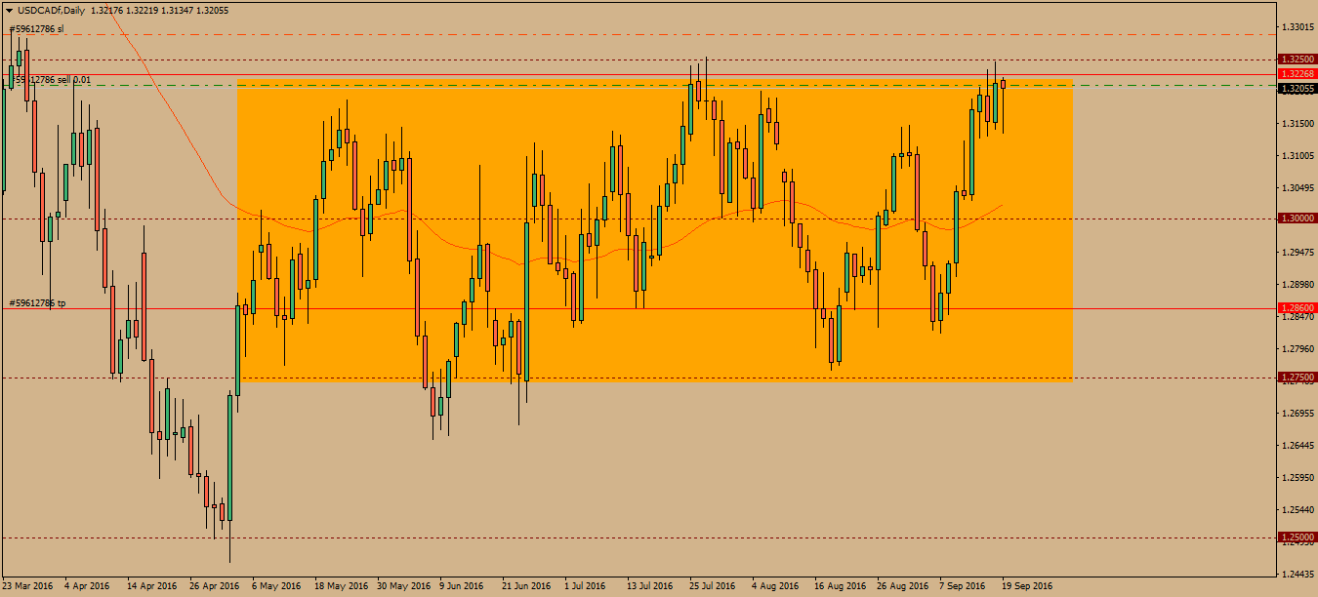Click the 1.31005 price axis label

(1297, 156)
